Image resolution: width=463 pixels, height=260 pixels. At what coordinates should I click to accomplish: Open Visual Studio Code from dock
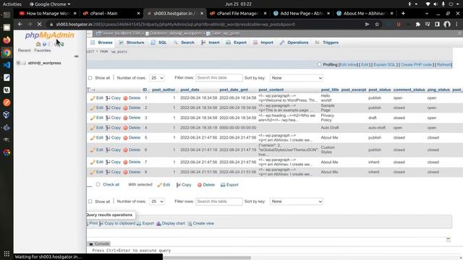click(7, 65)
